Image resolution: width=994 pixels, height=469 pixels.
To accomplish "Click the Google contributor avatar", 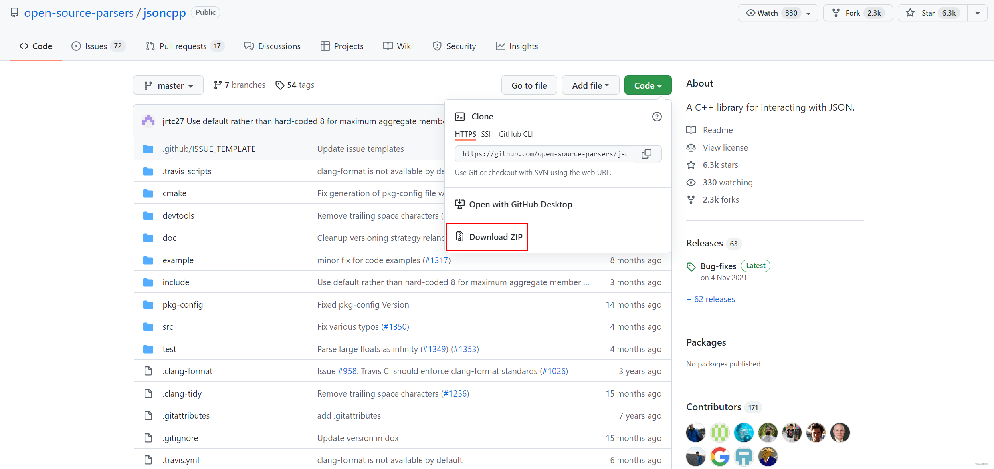I will point(719,456).
